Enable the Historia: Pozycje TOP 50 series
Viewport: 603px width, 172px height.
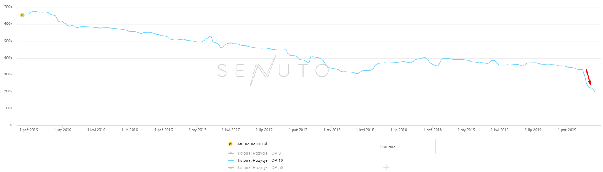260,168
